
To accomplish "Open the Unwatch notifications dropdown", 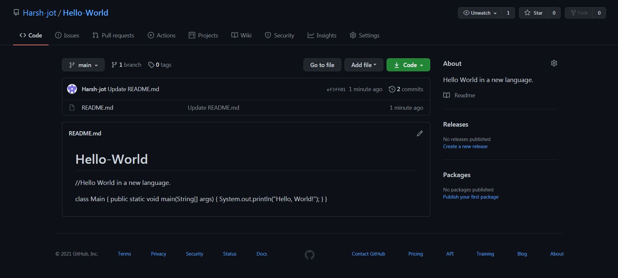I will [x=480, y=13].
